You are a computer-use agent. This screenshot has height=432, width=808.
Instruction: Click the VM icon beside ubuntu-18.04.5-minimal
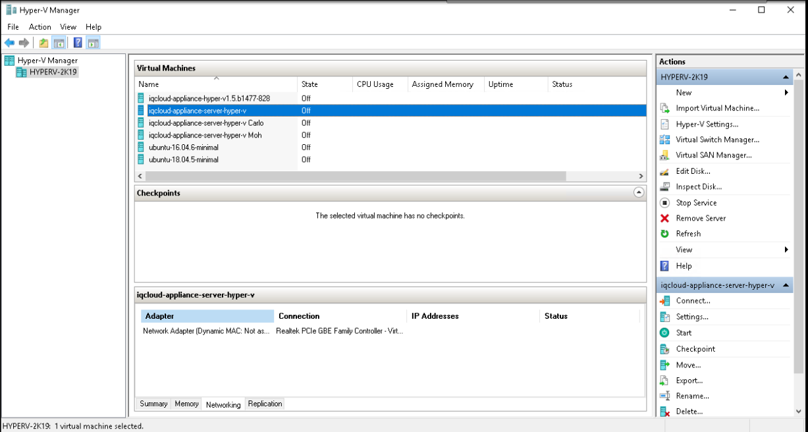(141, 159)
